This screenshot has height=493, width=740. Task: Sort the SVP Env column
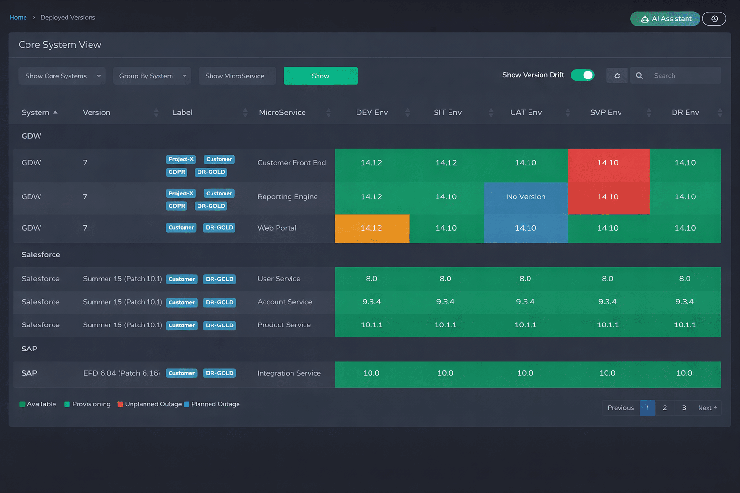point(649,113)
